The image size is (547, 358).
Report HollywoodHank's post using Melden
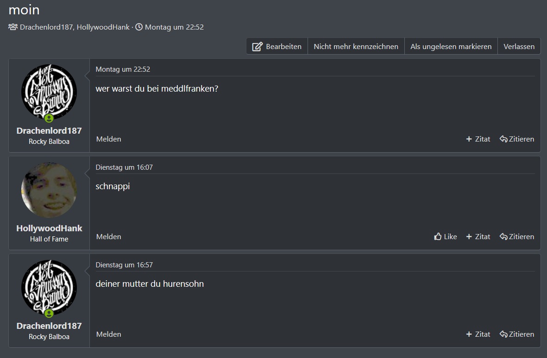coord(108,236)
